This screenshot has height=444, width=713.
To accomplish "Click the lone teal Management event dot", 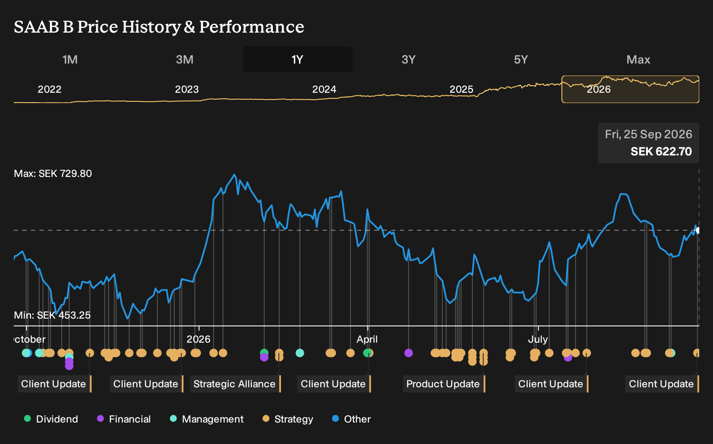I will [300, 353].
